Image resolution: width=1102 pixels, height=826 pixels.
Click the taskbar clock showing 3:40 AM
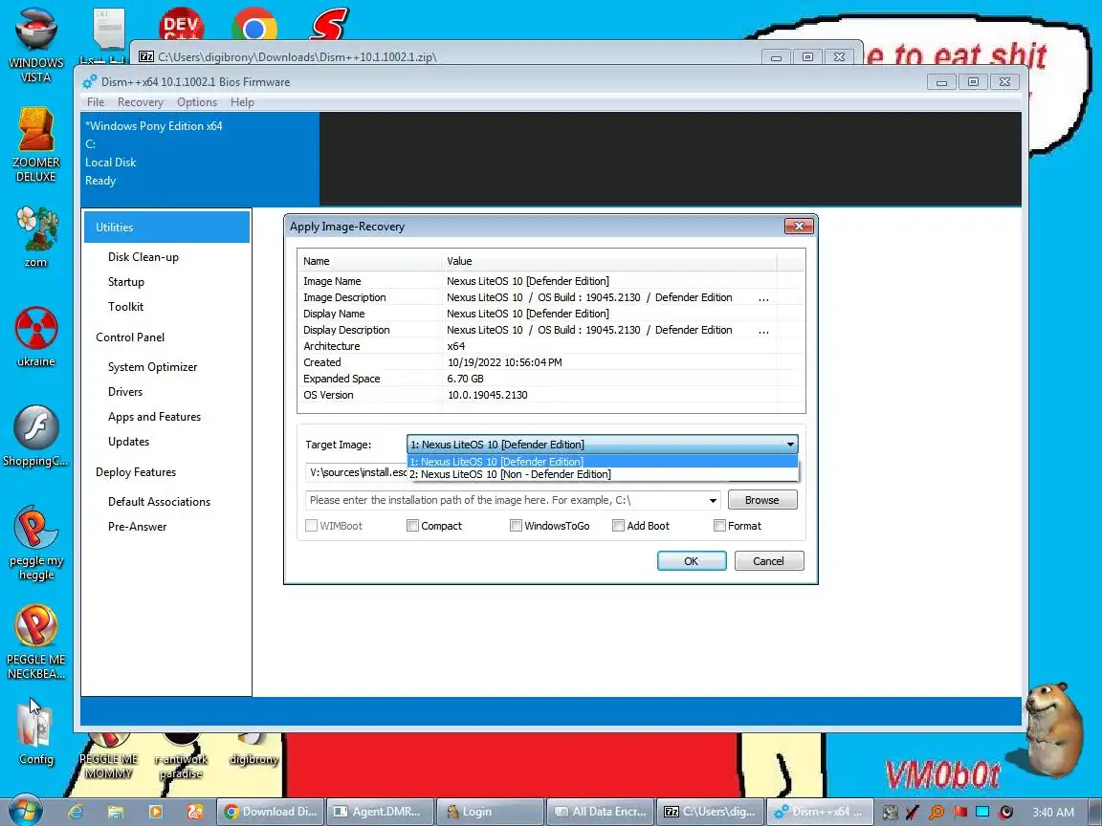pyautogui.click(x=1053, y=812)
